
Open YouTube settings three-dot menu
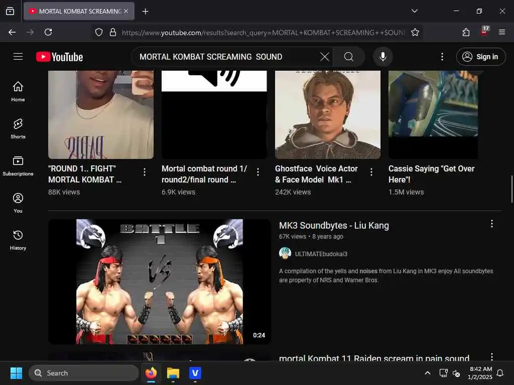tap(442, 57)
